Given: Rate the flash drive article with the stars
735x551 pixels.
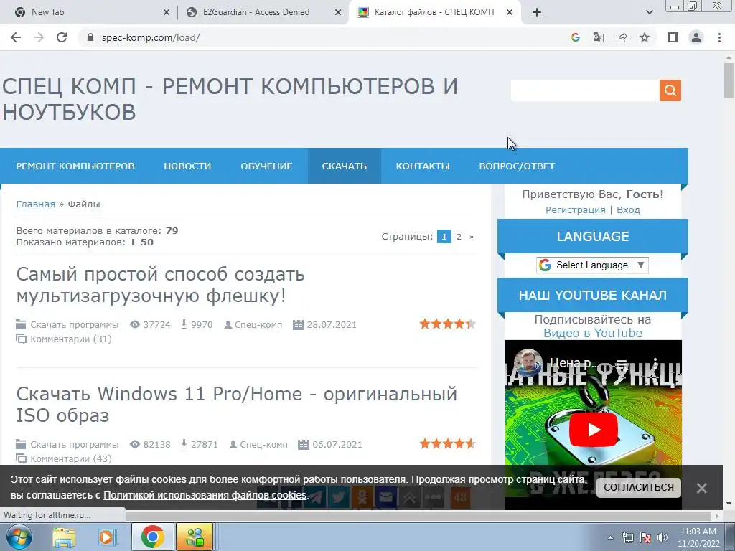Looking at the screenshot, I should point(448,324).
